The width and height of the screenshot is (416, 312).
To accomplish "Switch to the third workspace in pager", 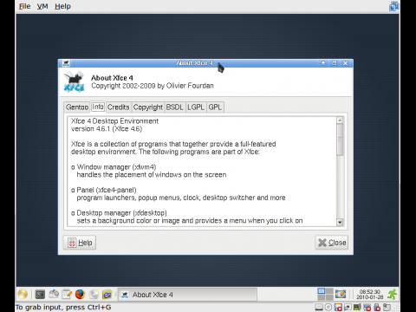I will [322, 297].
